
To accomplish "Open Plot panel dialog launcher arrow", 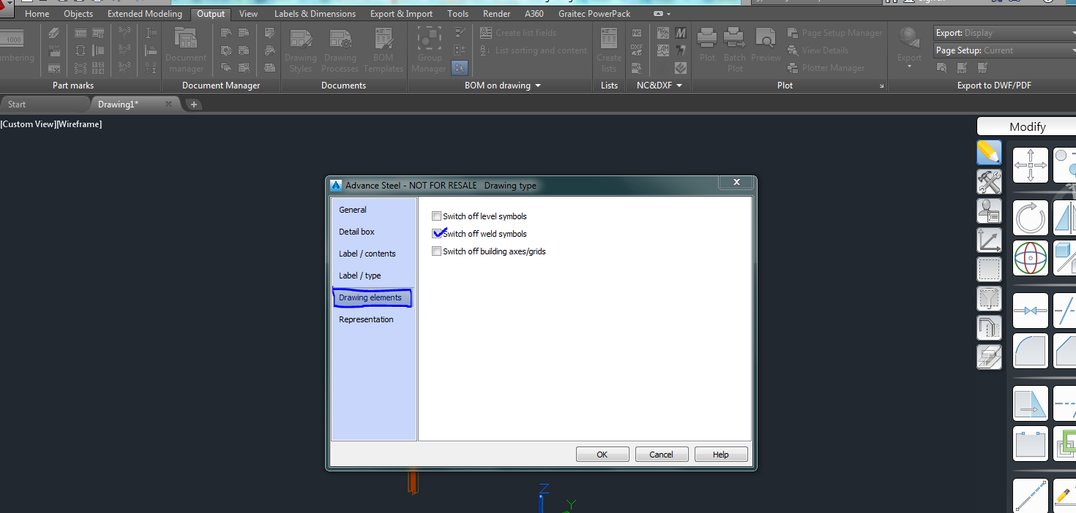I will pyautogui.click(x=881, y=86).
